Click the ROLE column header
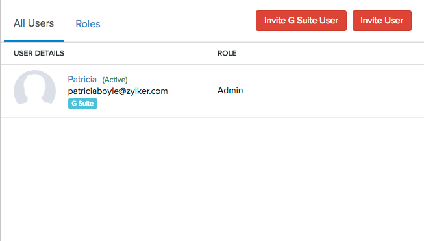 click(227, 53)
